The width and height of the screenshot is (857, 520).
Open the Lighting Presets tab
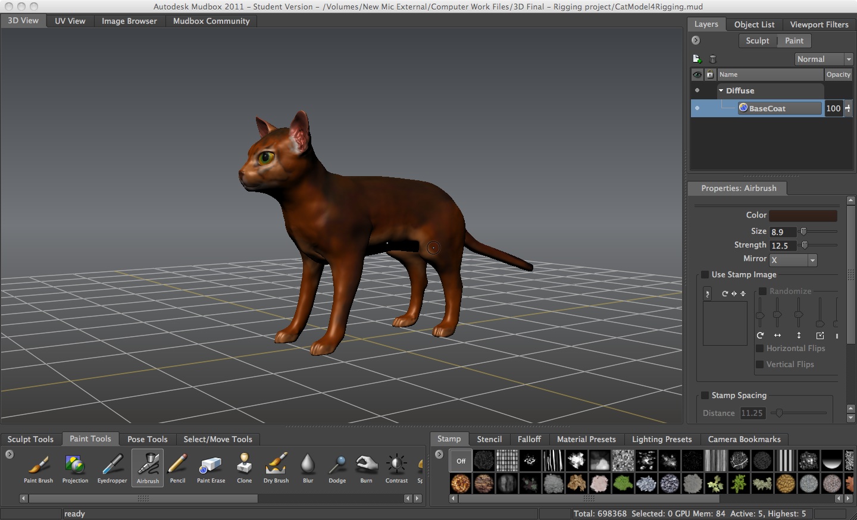point(662,439)
